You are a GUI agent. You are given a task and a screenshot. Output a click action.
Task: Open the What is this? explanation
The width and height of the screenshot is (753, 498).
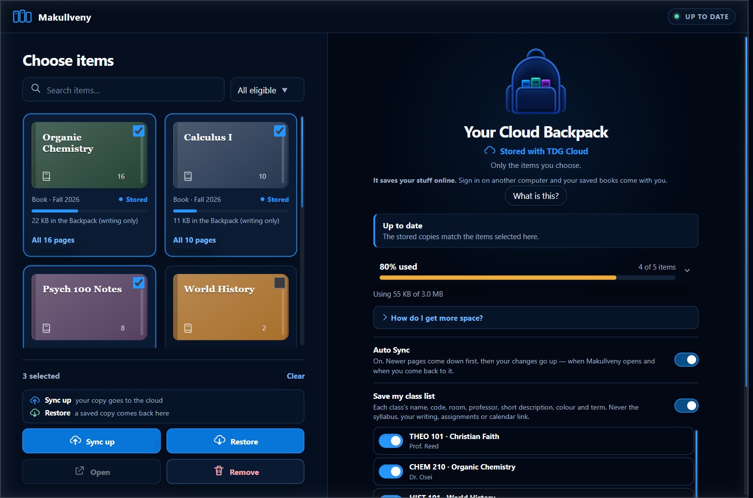[536, 196]
